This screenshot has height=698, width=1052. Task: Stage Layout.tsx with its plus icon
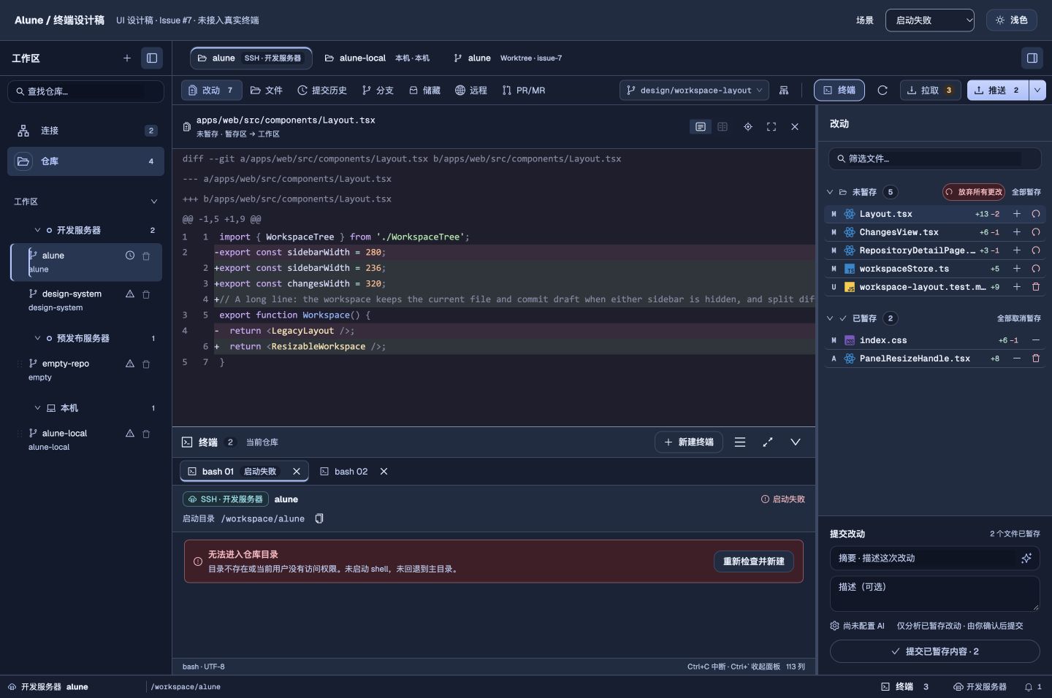coord(1017,214)
